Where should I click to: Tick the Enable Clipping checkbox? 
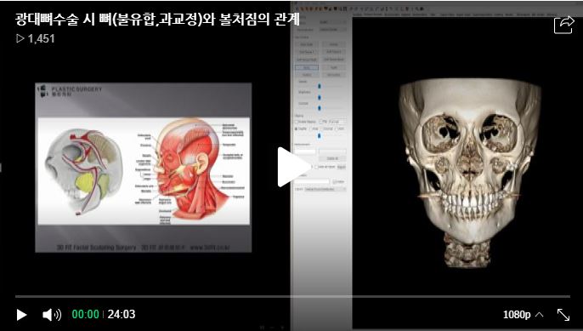coord(297,122)
